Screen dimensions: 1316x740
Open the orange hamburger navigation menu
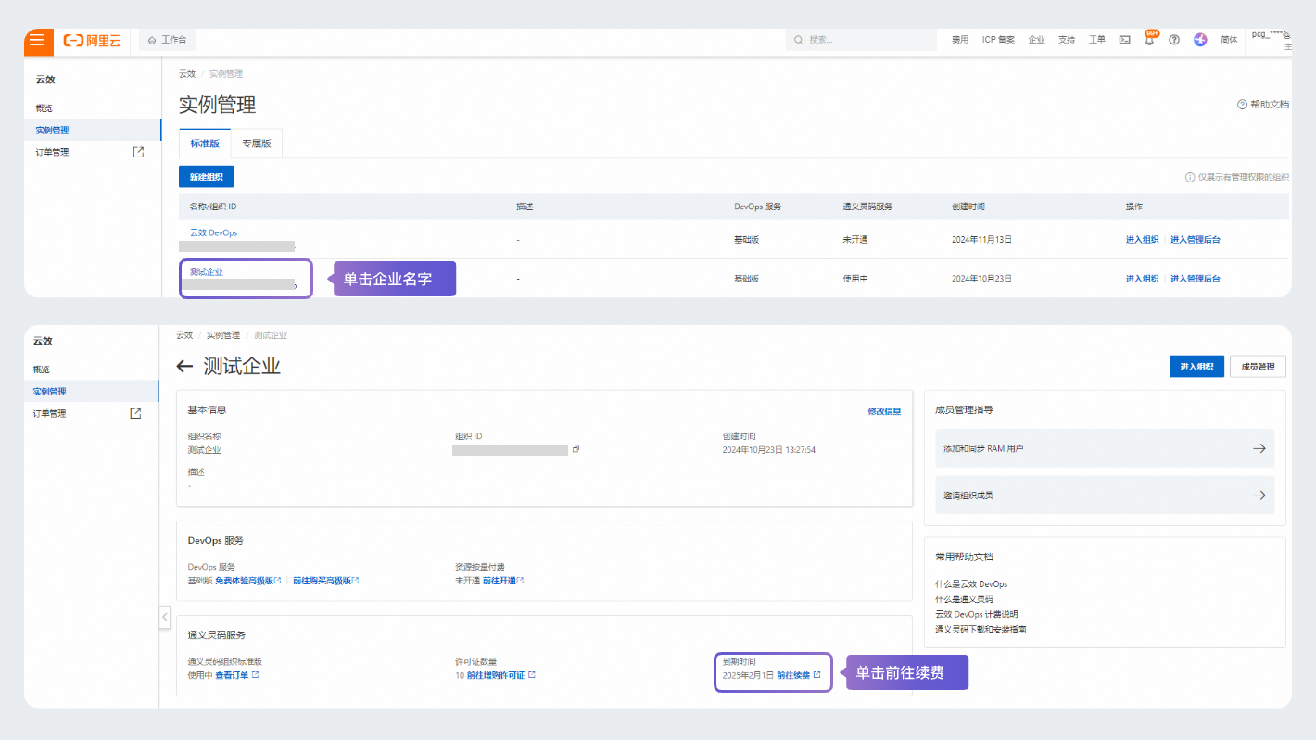pyautogui.click(x=38, y=41)
